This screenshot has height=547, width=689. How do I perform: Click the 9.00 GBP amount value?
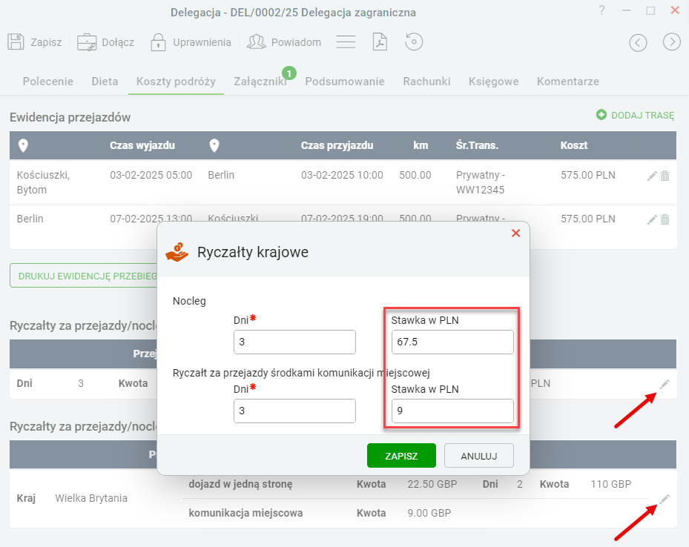[429, 513]
